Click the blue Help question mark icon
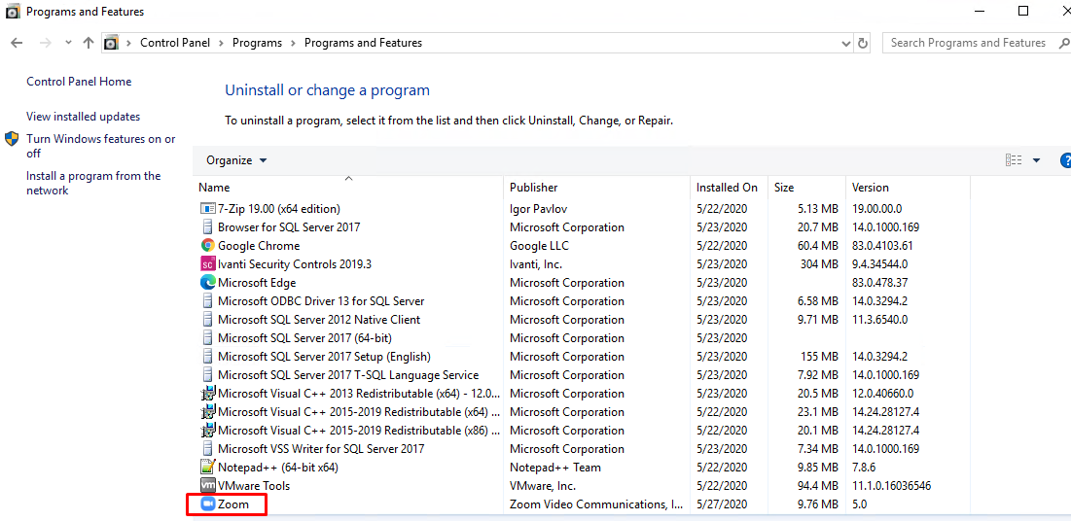Image resolution: width=1071 pixels, height=521 pixels. point(1065,160)
